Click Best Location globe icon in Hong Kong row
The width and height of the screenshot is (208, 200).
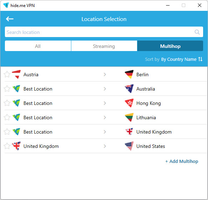click(x=16, y=103)
